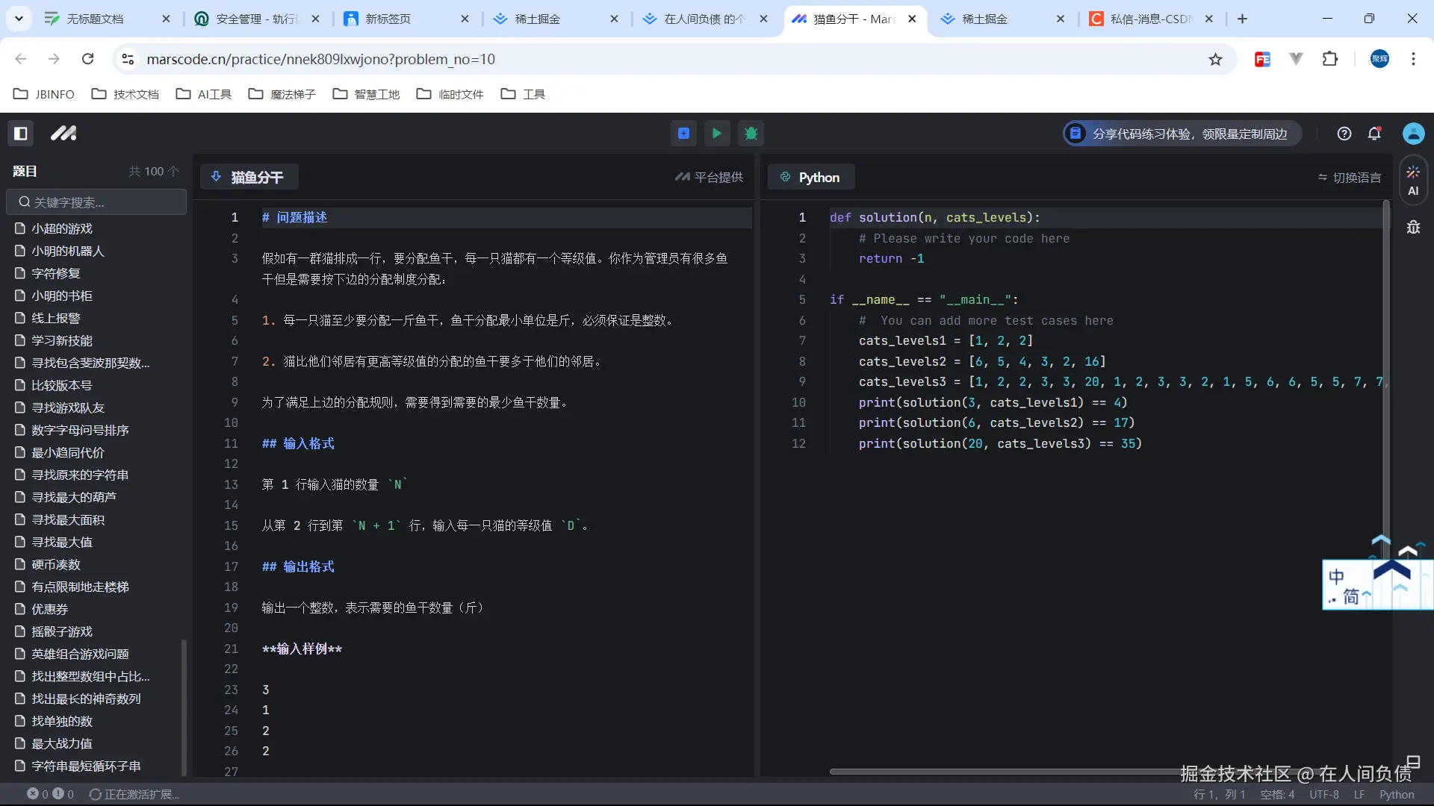Open the AI assistant panel
The height and width of the screenshot is (806, 1434).
tap(1412, 179)
